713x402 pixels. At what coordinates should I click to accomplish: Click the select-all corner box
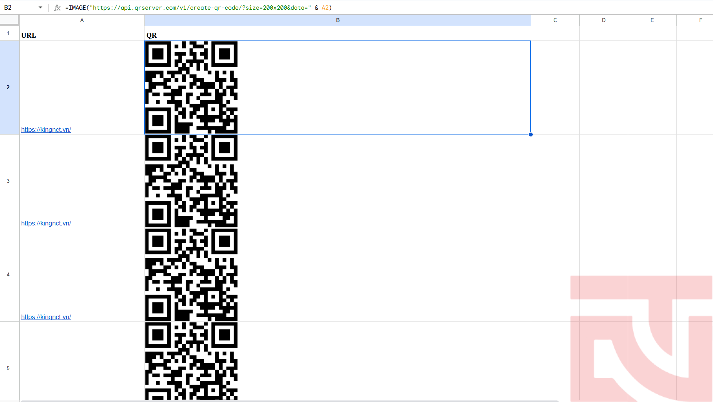[x=10, y=20]
